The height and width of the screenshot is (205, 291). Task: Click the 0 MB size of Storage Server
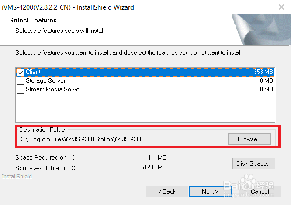tap(267, 80)
